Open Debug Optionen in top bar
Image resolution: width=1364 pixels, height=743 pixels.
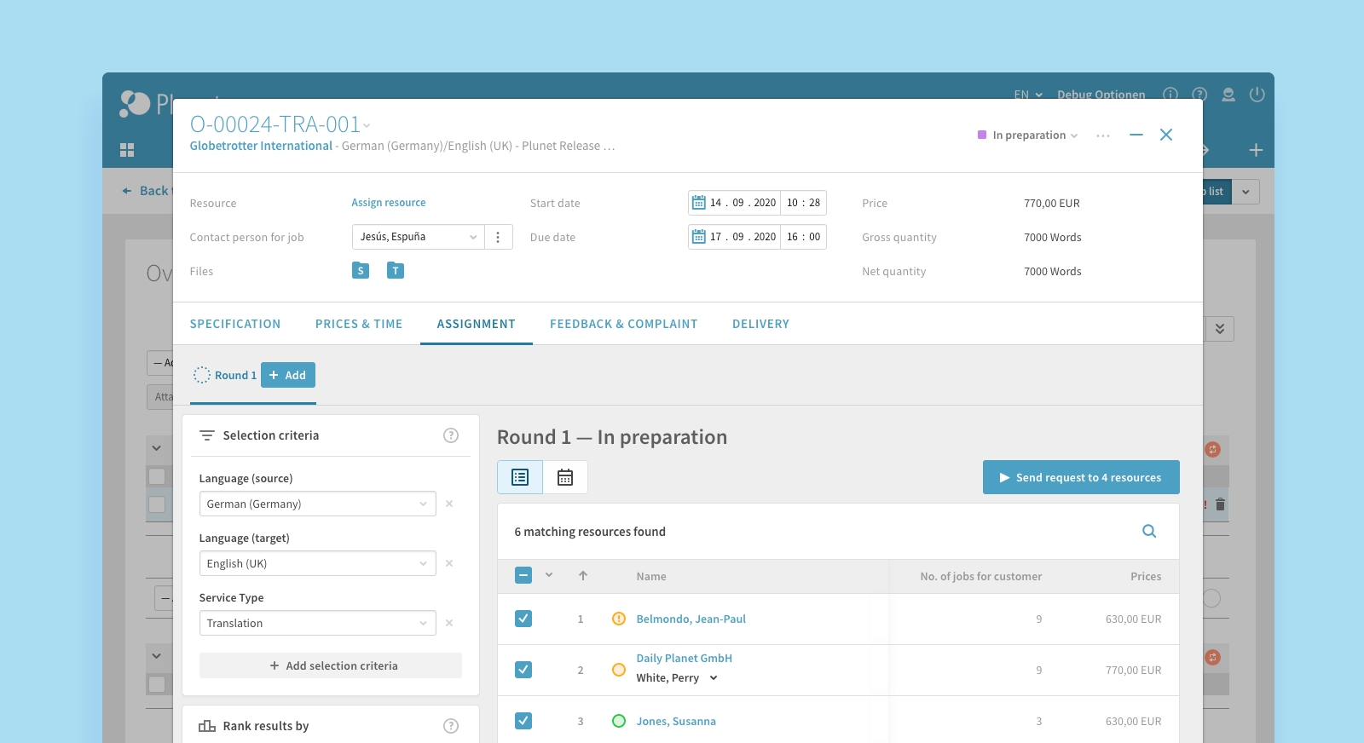(x=1101, y=95)
